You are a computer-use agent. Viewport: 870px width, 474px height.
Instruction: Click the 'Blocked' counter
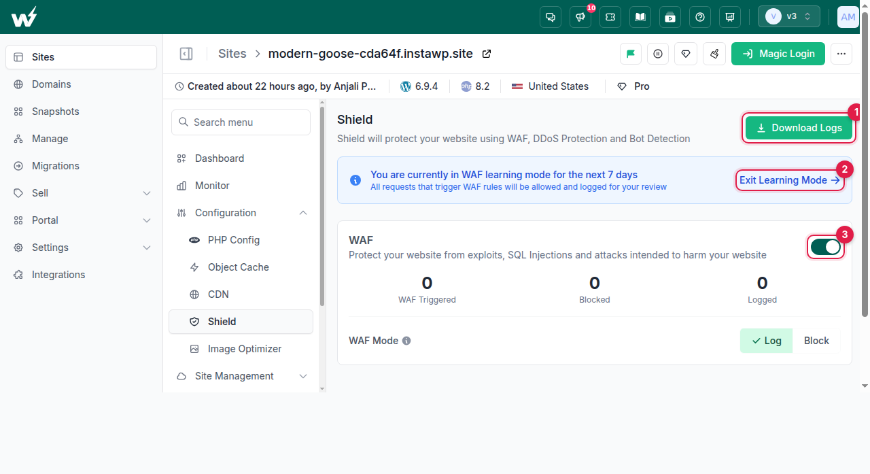[595, 289]
